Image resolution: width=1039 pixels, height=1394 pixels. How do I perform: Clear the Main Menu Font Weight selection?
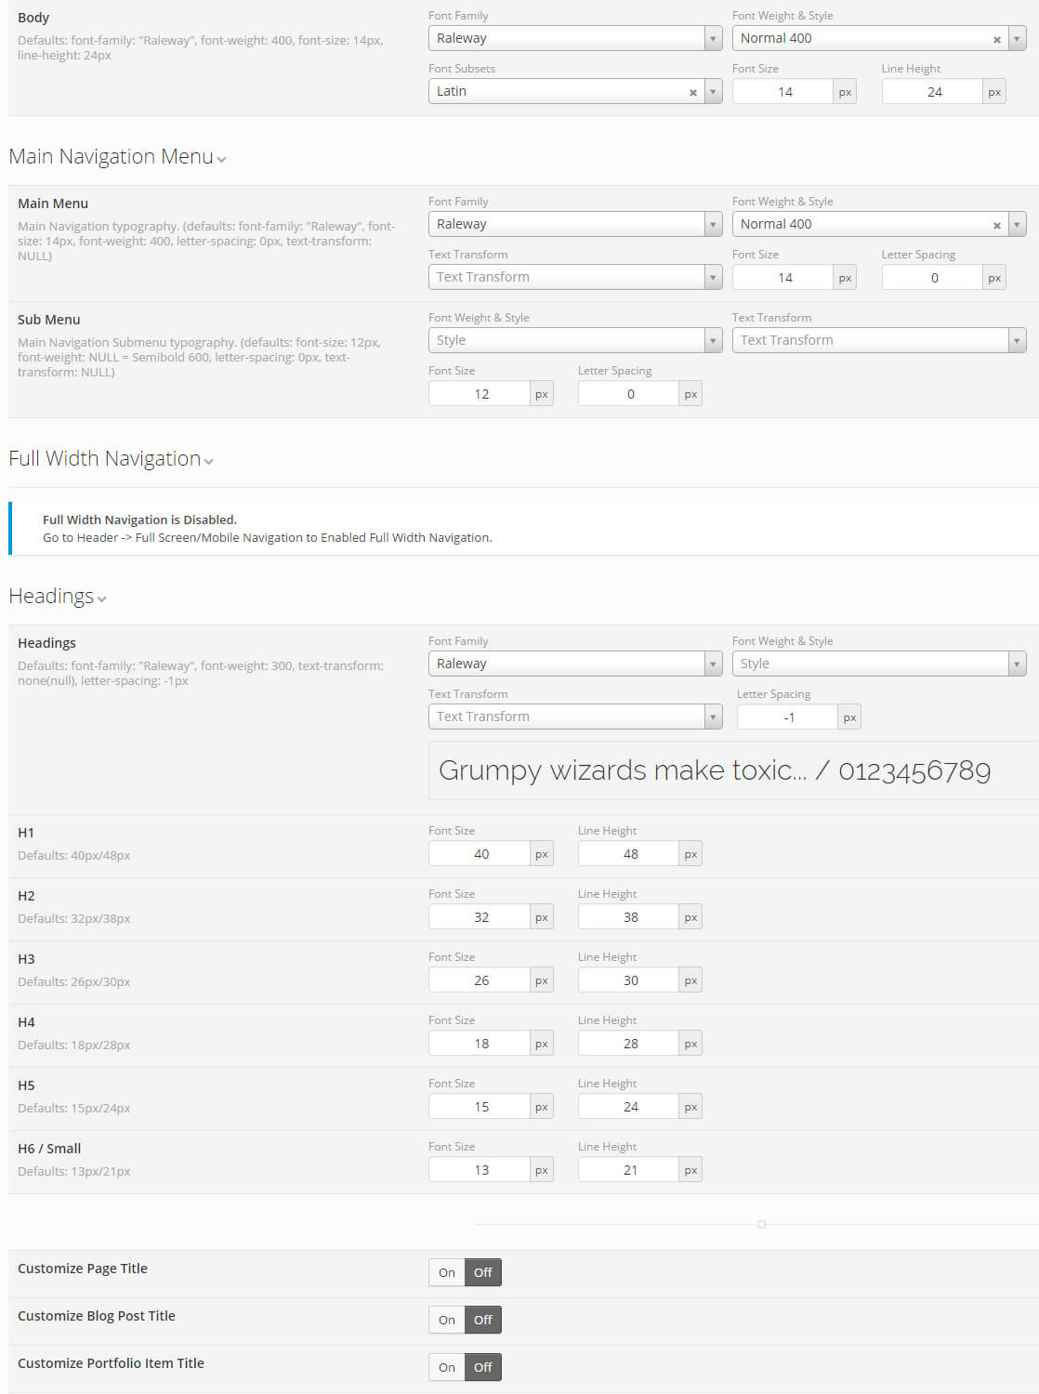996,226
